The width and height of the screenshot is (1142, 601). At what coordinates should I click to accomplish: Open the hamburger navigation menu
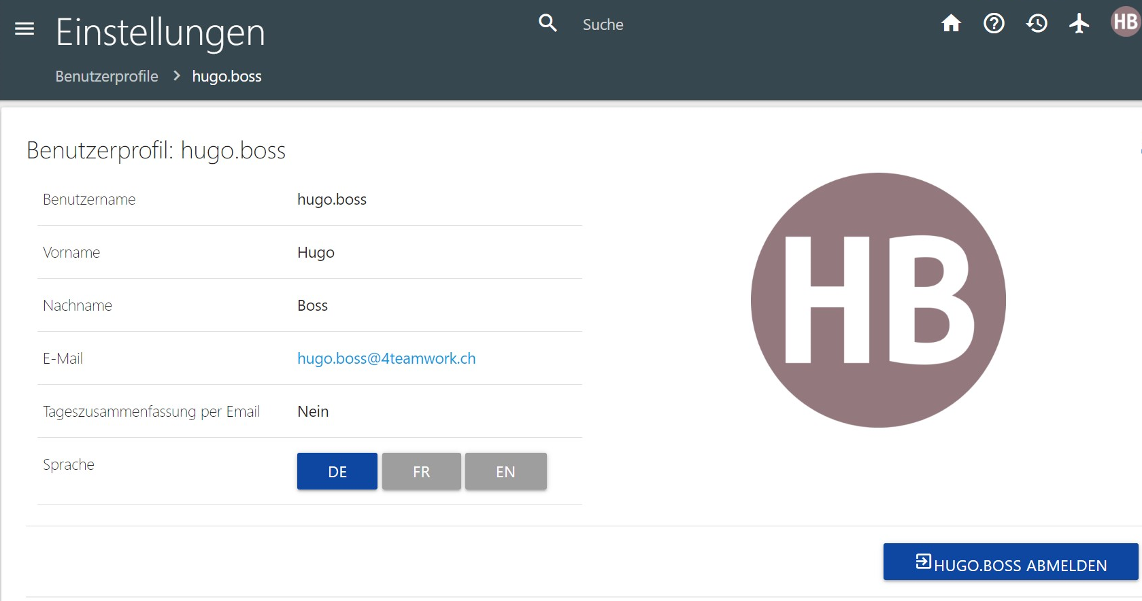24,29
